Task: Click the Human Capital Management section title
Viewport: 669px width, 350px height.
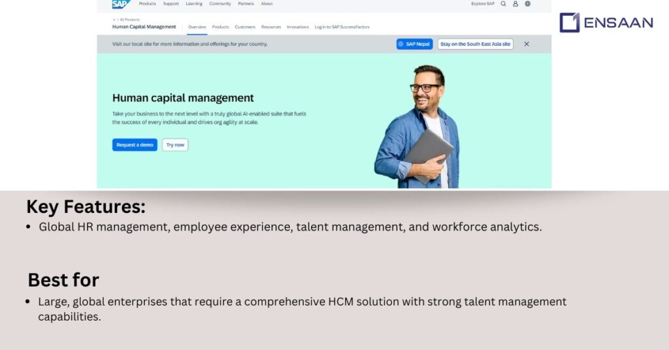Action: [x=144, y=27]
